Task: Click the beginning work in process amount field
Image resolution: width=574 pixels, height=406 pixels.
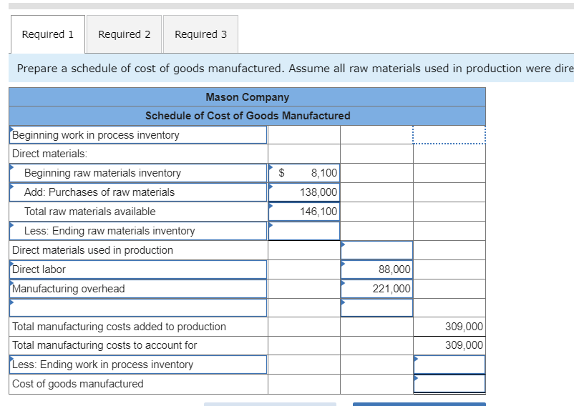Action: (x=449, y=135)
